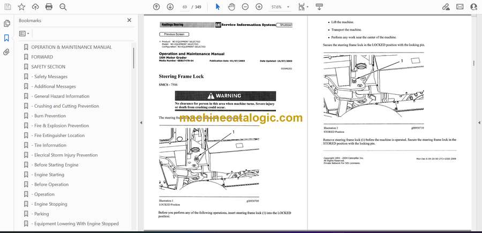Screen dimensions: 482x233
Task: Click the document vertical scrollbar thumb
Action: click(473, 63)
